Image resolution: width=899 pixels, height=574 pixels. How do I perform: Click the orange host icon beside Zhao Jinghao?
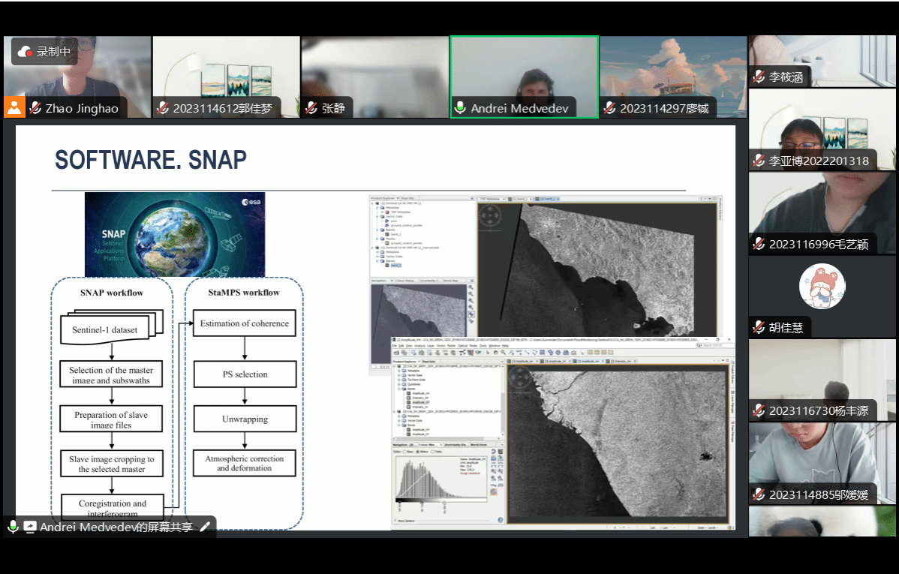14,107
